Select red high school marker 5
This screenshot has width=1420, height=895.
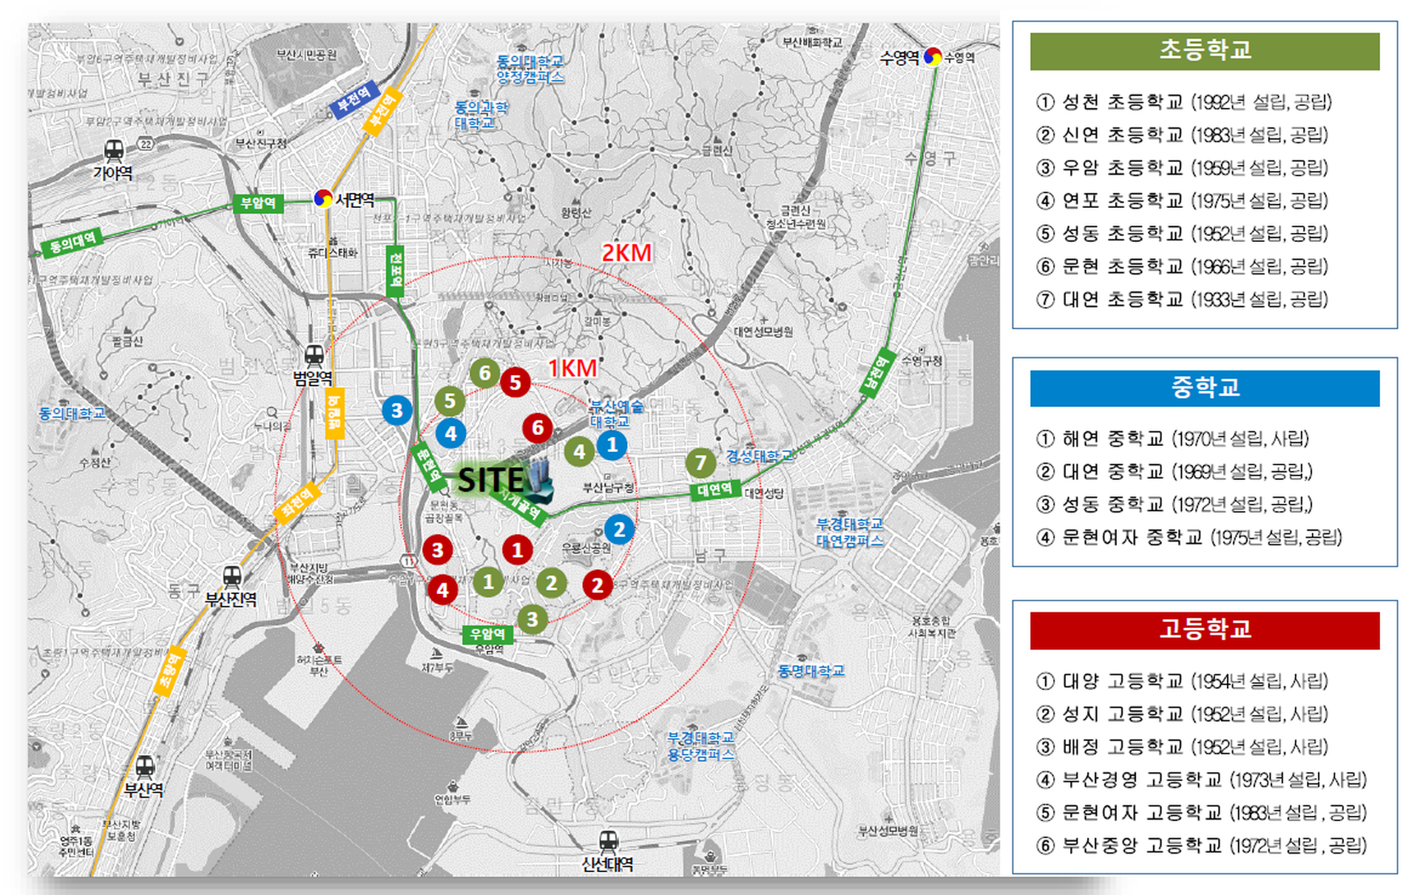coord(515,382)
